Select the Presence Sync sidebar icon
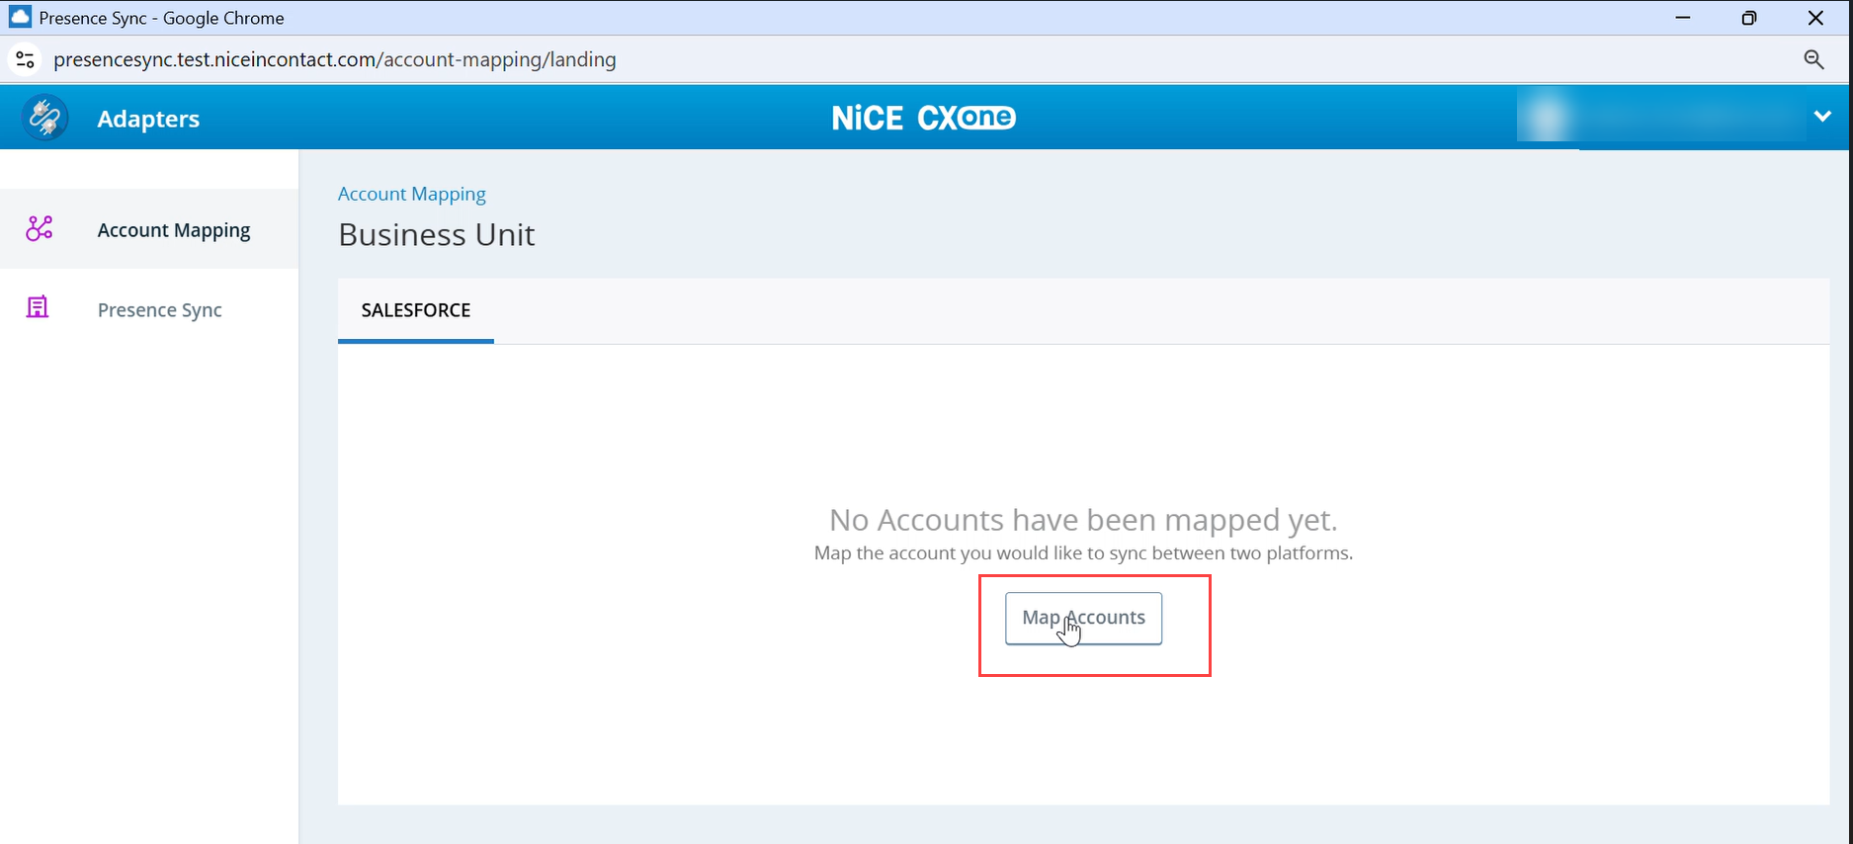Viewport: 1853px width, 844px height. tap(38, 307)
